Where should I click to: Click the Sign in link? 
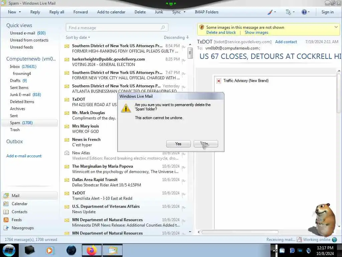click(327, 12)
